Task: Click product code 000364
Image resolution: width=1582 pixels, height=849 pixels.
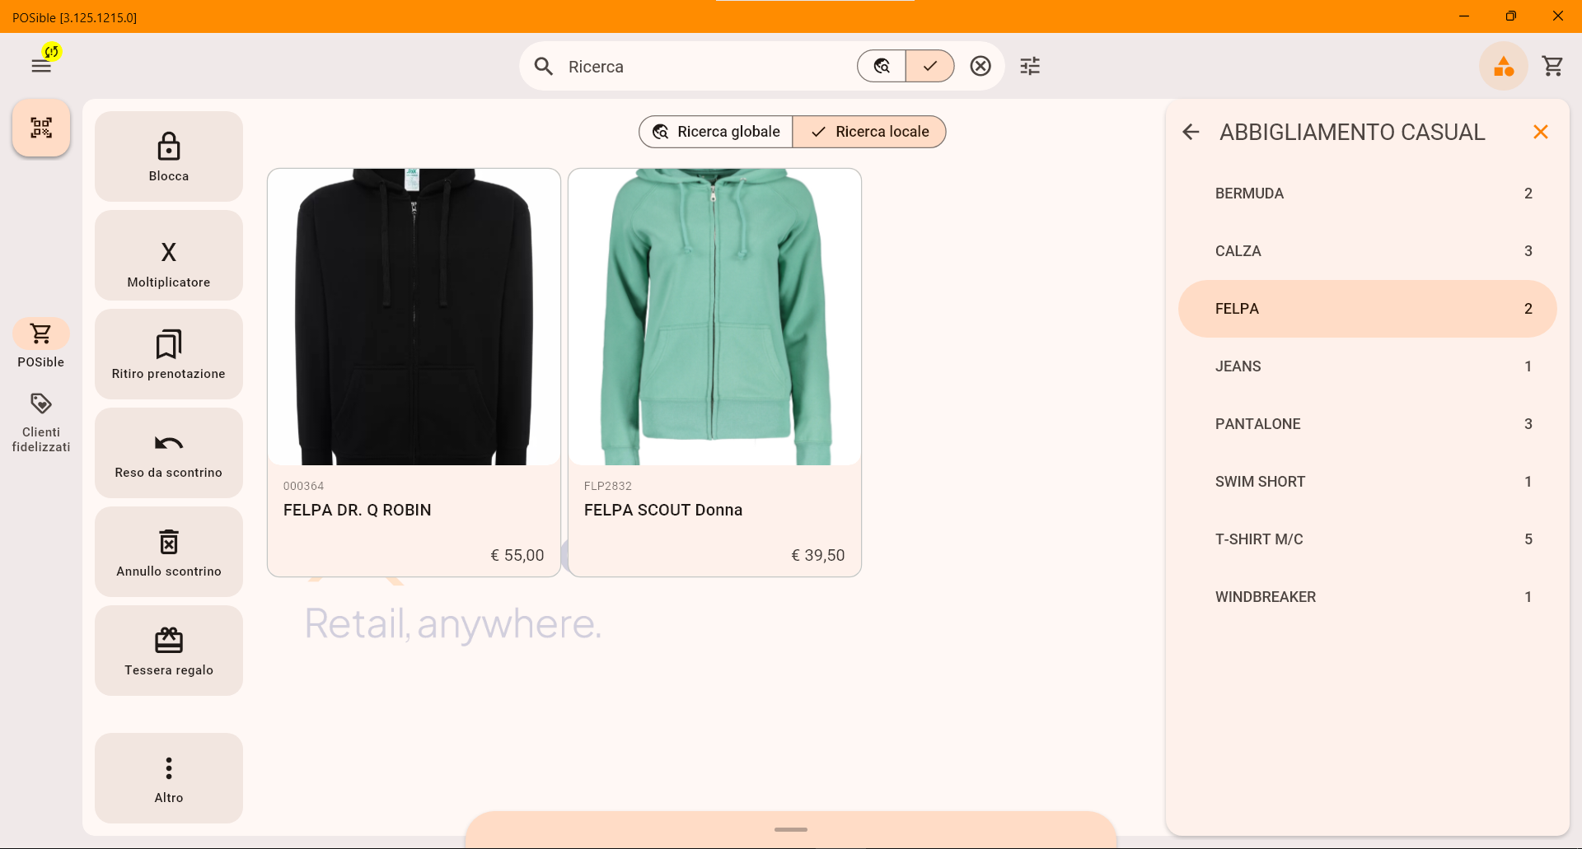Action: pos(303,486)
